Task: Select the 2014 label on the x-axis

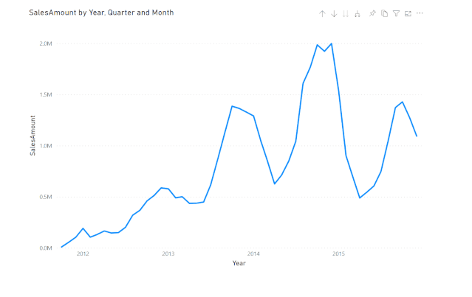Action: click(x=253, y=254)
